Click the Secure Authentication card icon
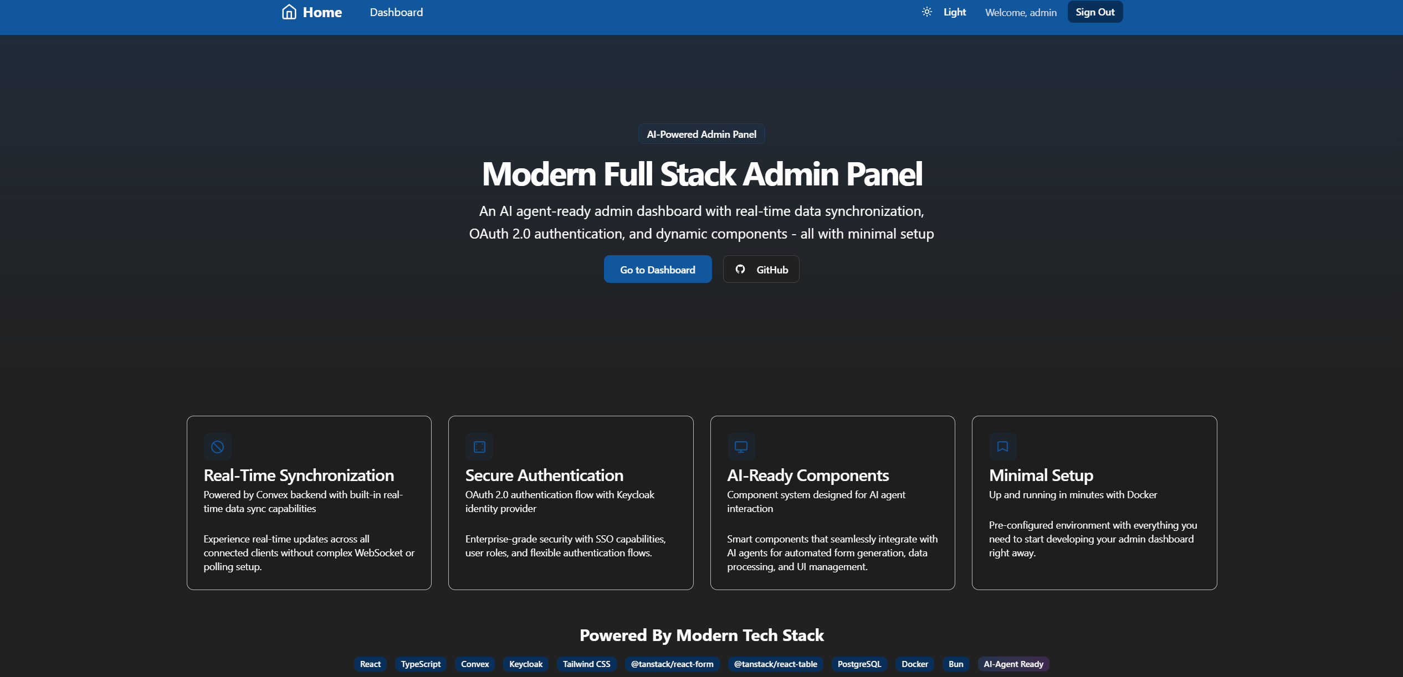The width and height of the screenshot is (1403, 677). pyautogui.click(x=479, y=447)
